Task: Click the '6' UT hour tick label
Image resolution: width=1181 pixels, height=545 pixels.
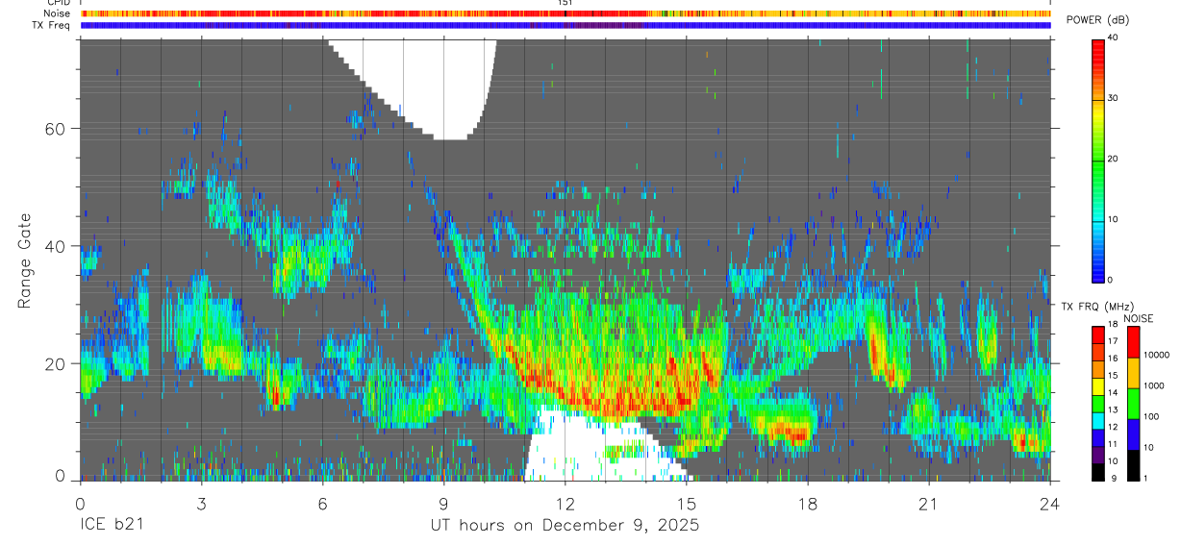Action: (323, 504)
